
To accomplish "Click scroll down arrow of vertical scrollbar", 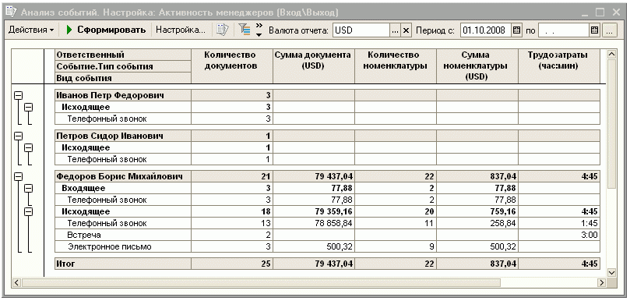I will [611, 272].
